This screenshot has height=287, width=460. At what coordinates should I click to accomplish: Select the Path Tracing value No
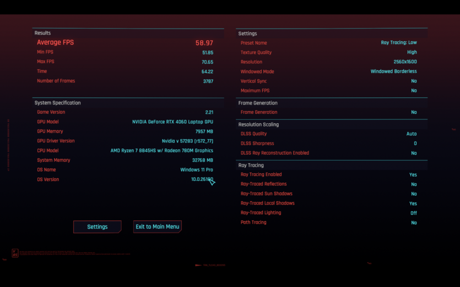pyautogui.click(x=414, y=223)
